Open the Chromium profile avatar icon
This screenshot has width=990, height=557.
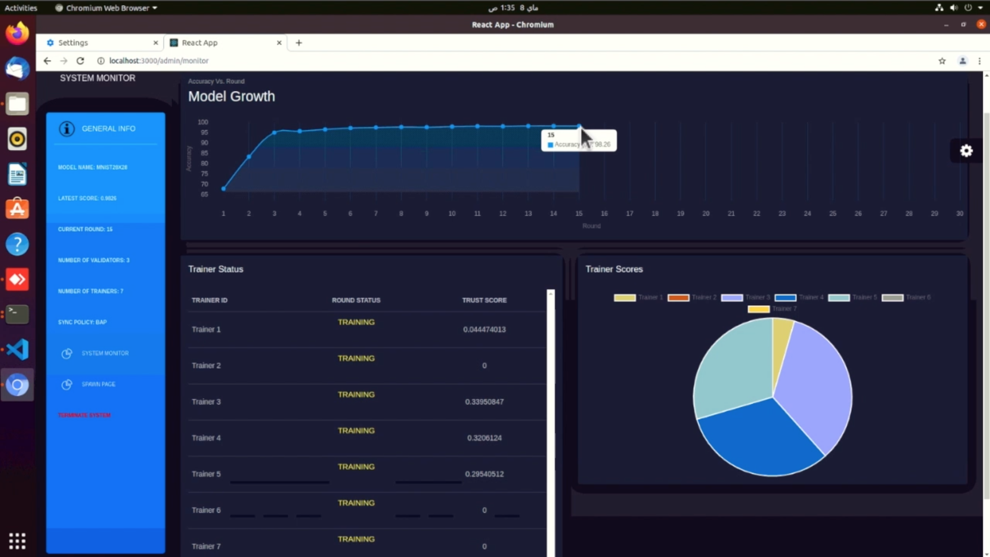coord(962,61)
